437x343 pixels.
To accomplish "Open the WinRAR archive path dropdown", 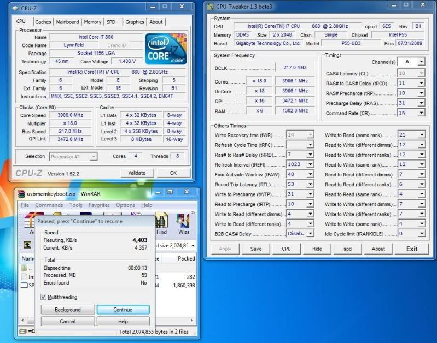I will (x=193, y=246).
